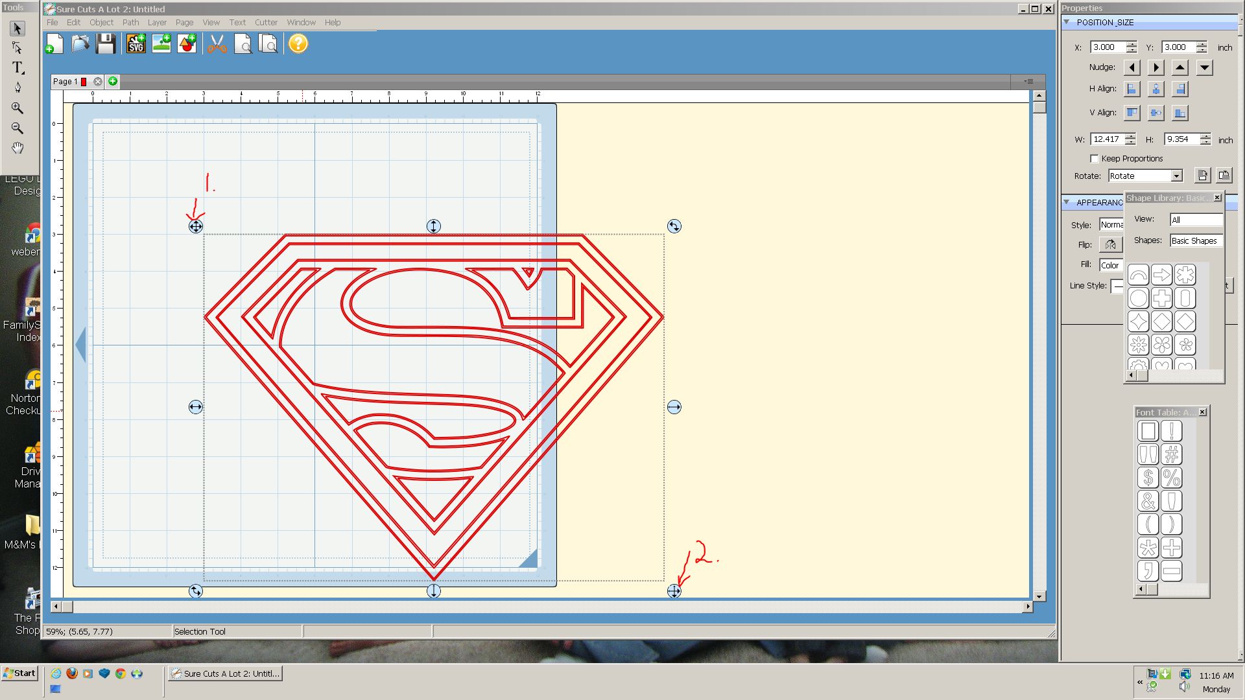Image resolution: width=1245 pixels, height=700 pixels.
Task: Align selection to vertical middle
Action: (x=1156, y=113)
